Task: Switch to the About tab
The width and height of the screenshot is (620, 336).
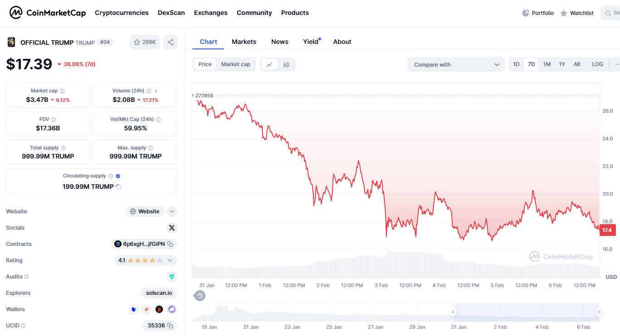Action: coord(342,42)
